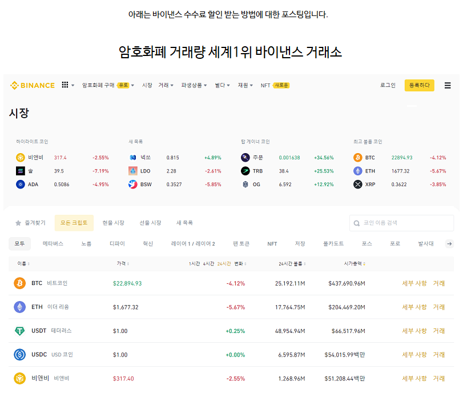Select the 모두 category filter
Viewport: 463px width, 401px height.
(x=19, y=244)
